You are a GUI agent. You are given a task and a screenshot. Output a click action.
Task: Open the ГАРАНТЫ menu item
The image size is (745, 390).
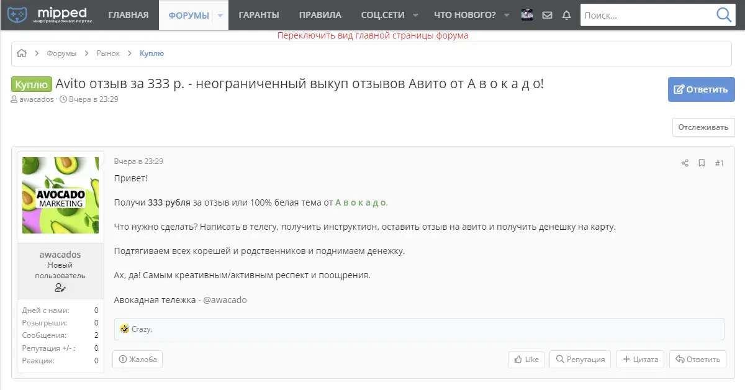click(x=259, y=15)
